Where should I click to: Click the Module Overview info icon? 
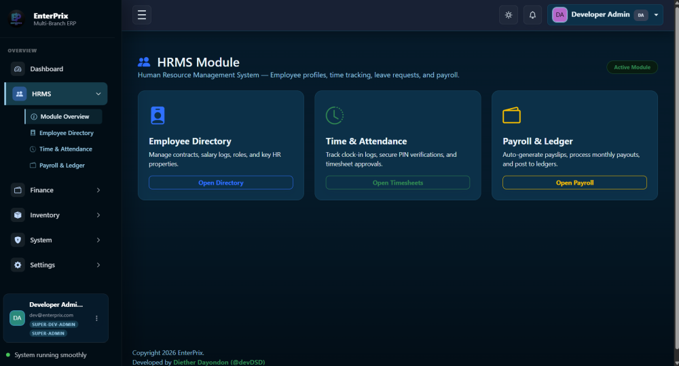[34, 117]
